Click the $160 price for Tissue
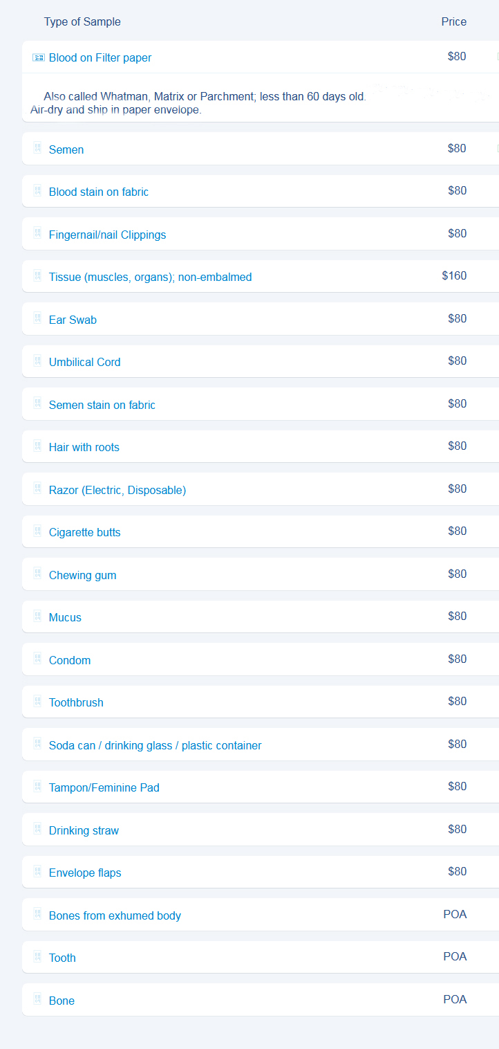499x1049 pixels. click(x=454, y=275)
